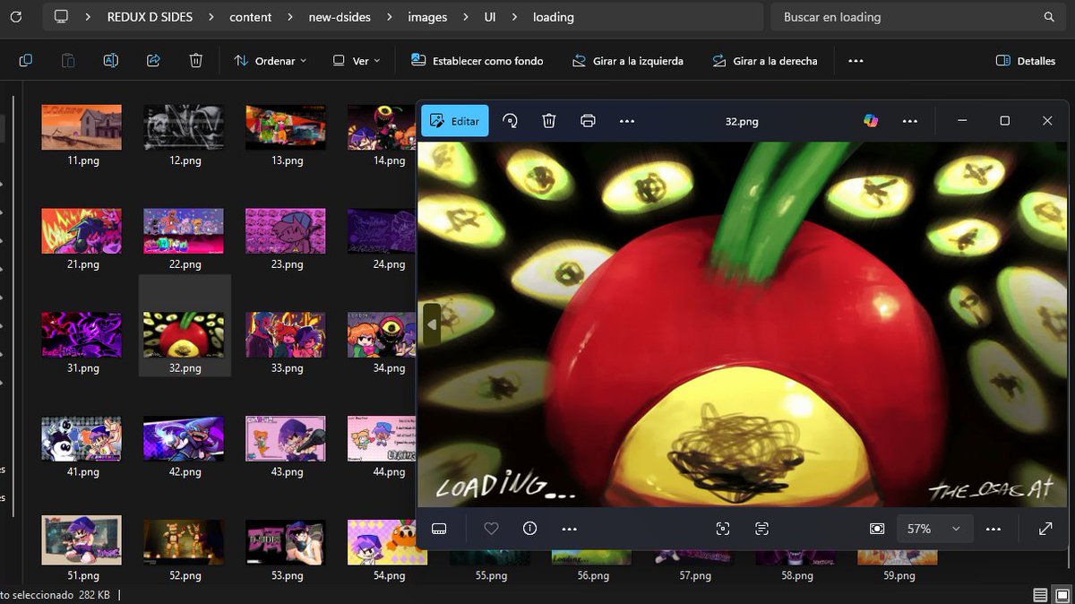Select the 42.png thumbnail
1075x604 pixels.
184,438
